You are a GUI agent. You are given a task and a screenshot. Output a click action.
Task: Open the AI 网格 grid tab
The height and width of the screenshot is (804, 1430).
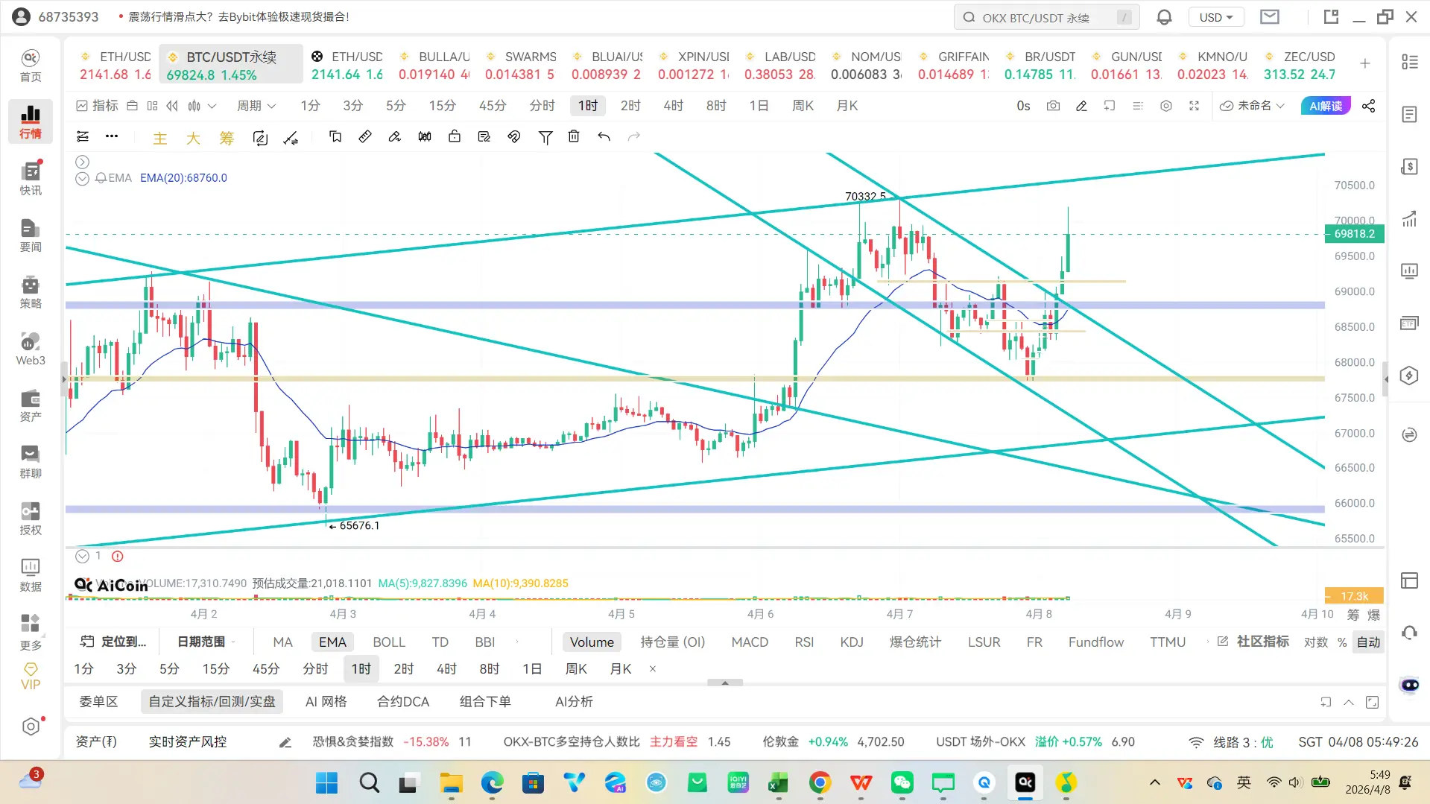point(326,702)
